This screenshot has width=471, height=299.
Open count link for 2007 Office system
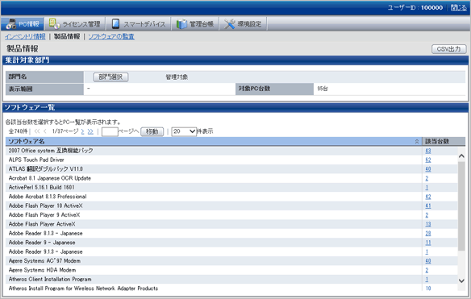[428, 151]
